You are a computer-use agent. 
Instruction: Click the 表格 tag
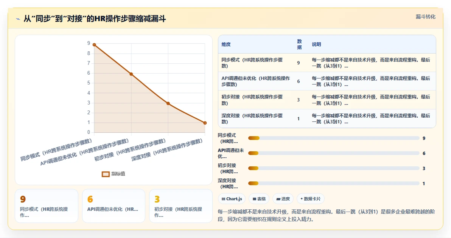click(x=259, y=199)
